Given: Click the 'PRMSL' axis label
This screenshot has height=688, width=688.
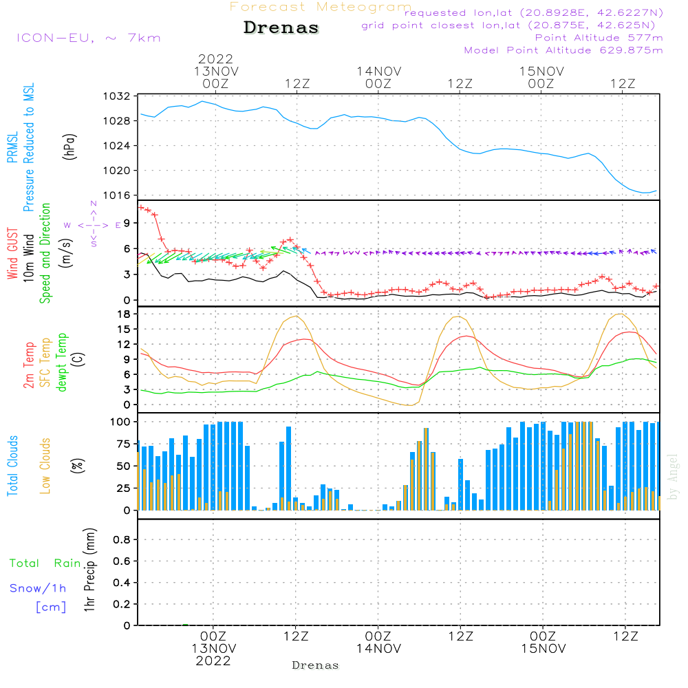Looking at the screenshot, I should tap(12, 147).
